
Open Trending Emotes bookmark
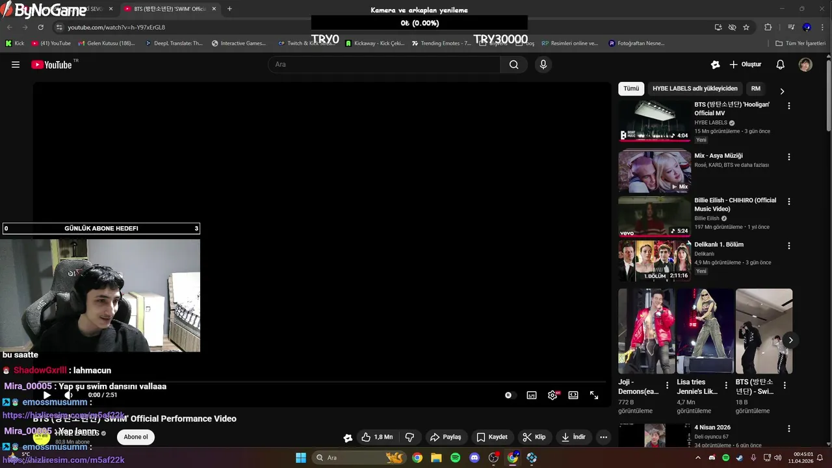(x=441, y=44)
